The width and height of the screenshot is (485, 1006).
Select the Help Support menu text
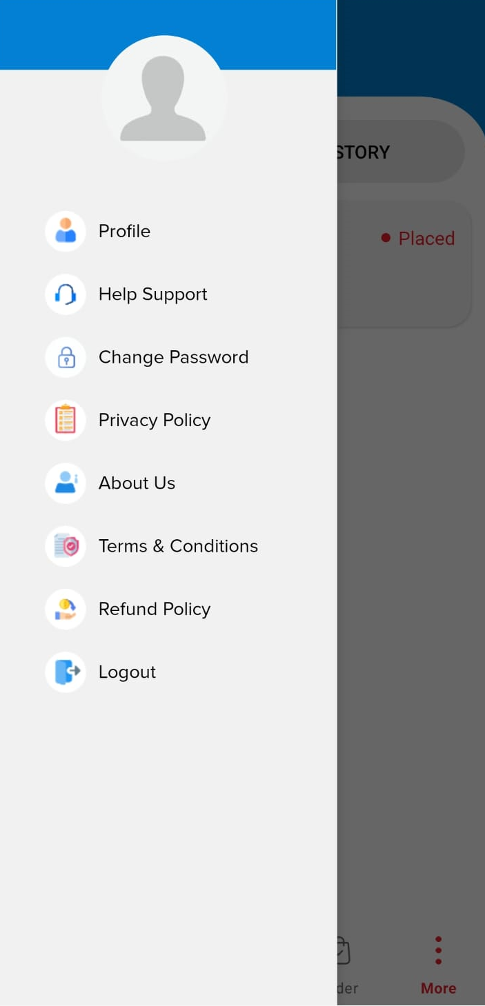click(152, 294)
